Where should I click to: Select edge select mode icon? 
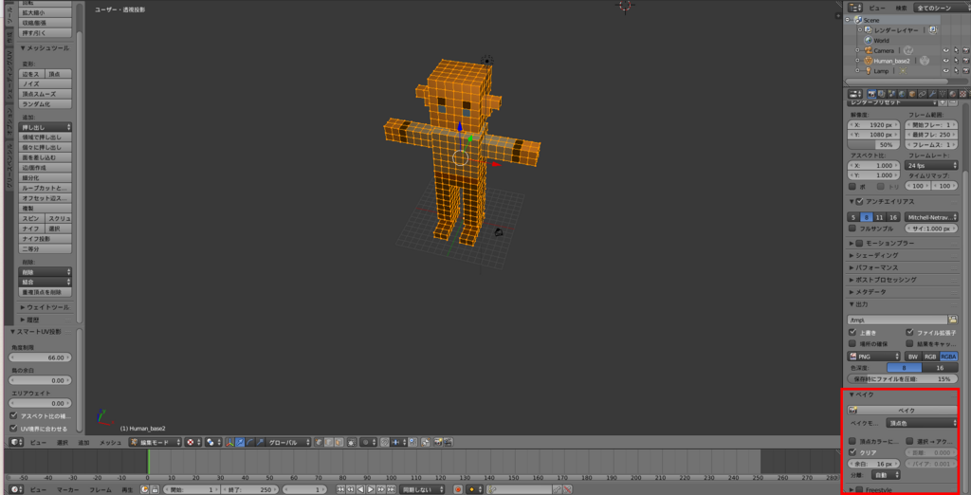(x=328, y=442)
